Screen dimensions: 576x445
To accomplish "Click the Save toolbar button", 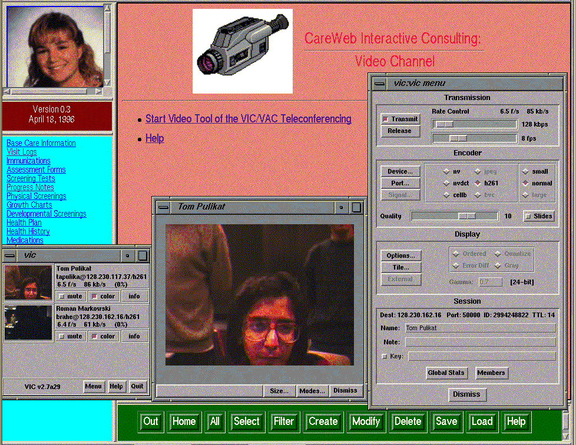I will pyautogui.click(x=446, y=421).
